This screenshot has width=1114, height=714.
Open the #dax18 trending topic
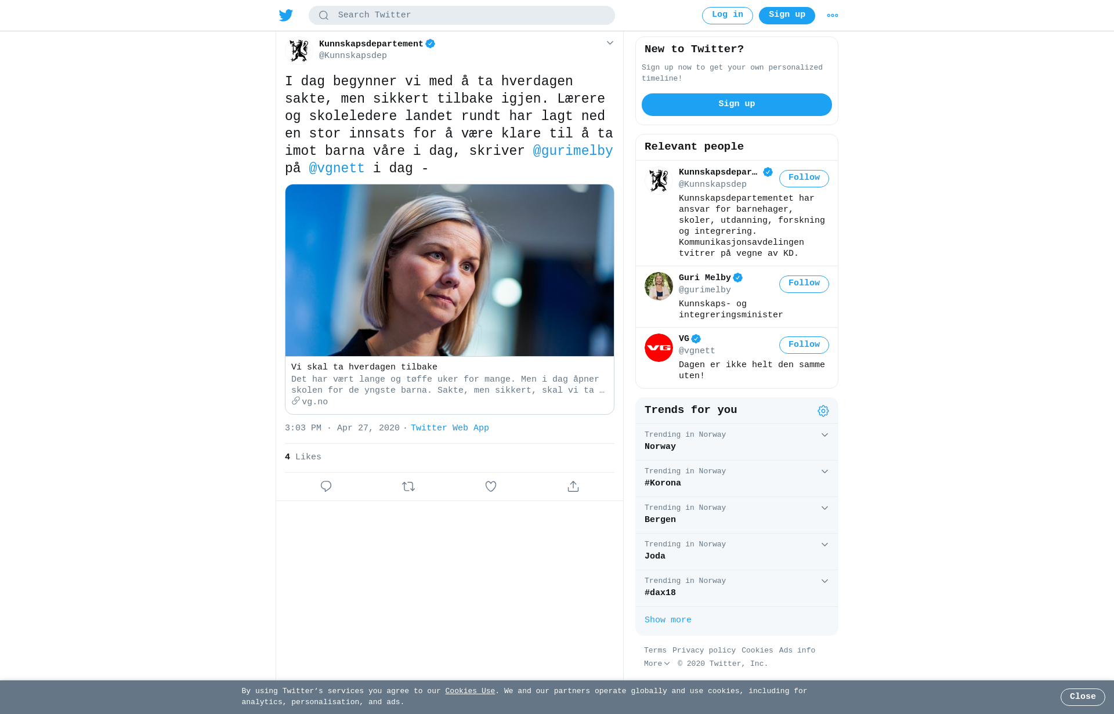737,588
